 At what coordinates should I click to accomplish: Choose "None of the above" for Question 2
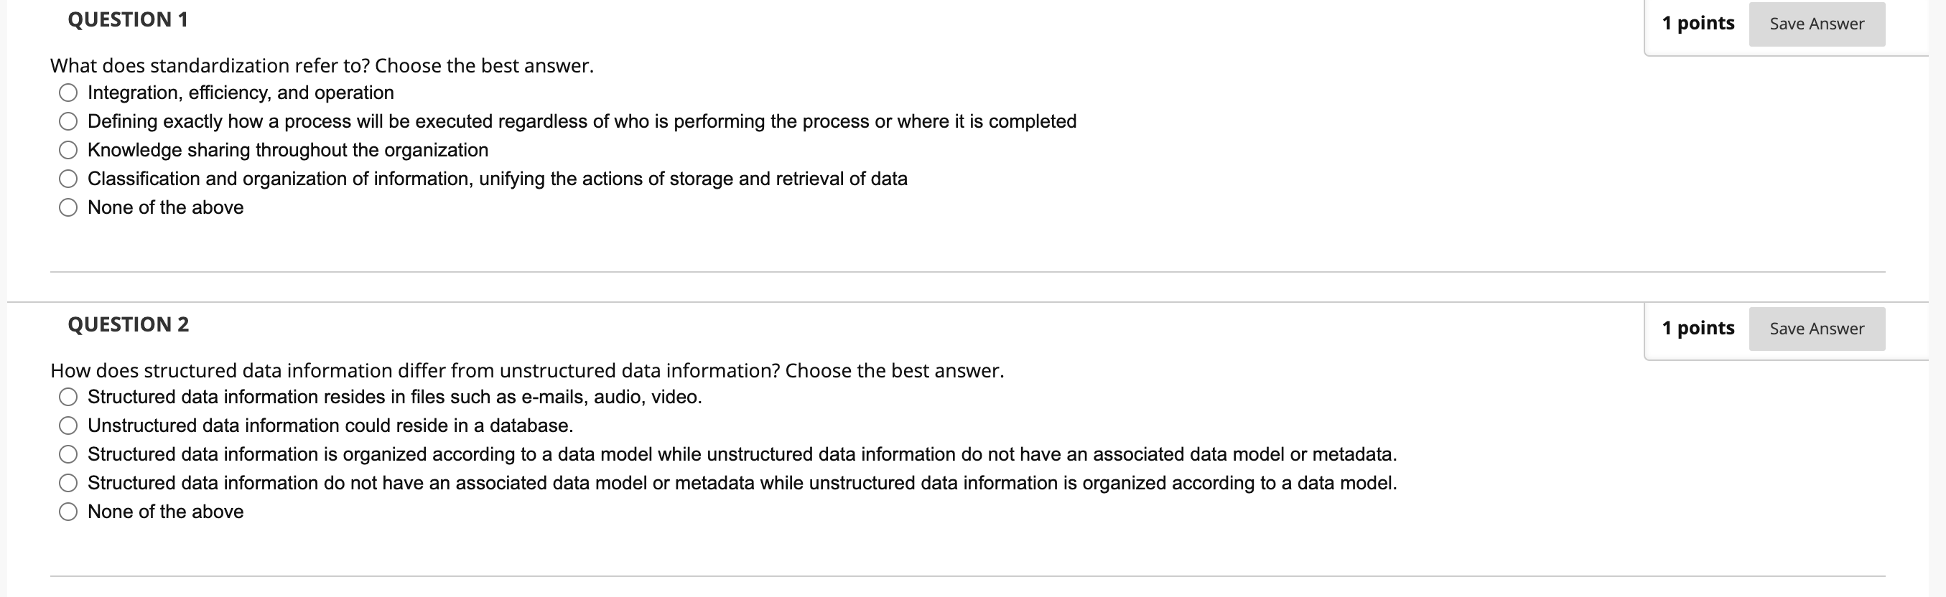point(68,511)
